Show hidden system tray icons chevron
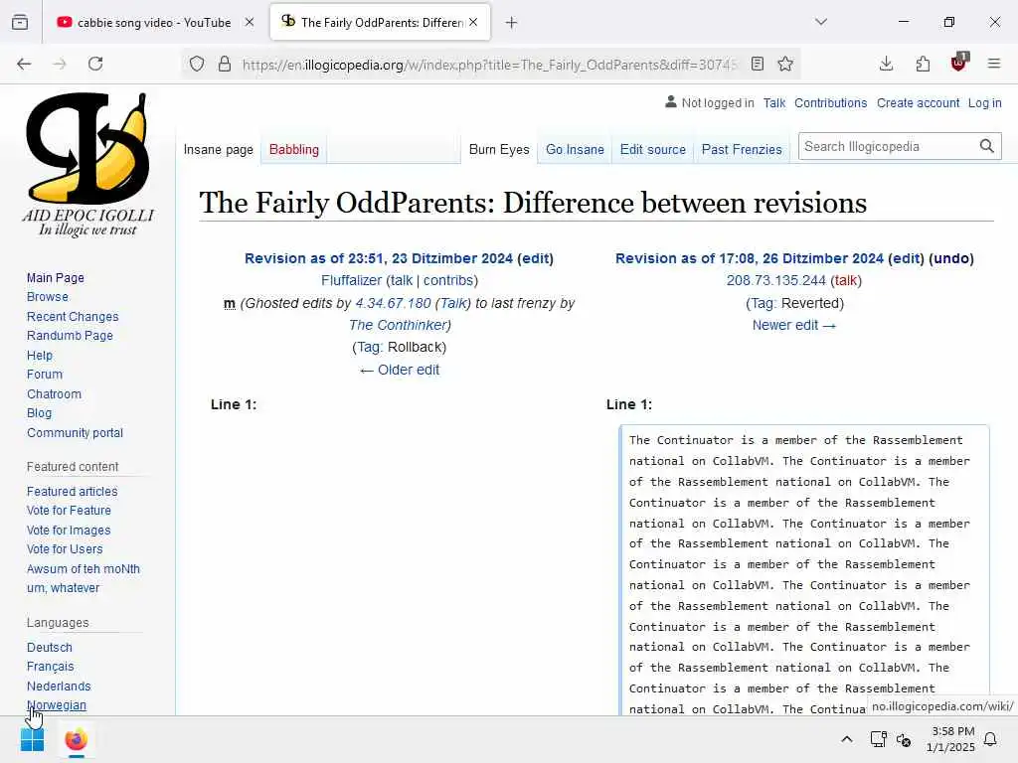This screenshot has width=1018, height=763. click(847, 739)
